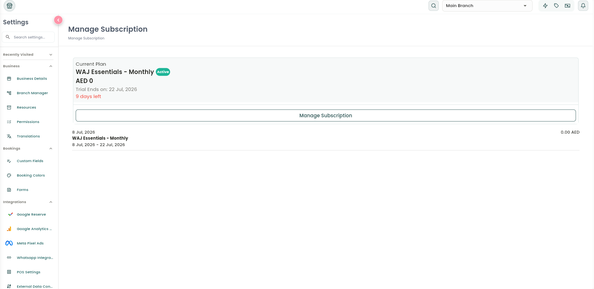Collapse the Bookings section

[28, 149]
